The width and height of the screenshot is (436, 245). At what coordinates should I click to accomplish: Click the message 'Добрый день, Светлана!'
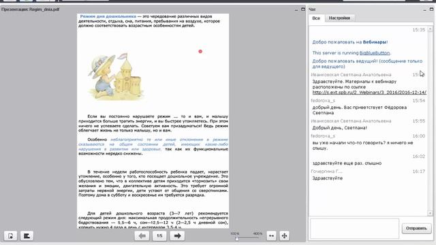(339, 128)
